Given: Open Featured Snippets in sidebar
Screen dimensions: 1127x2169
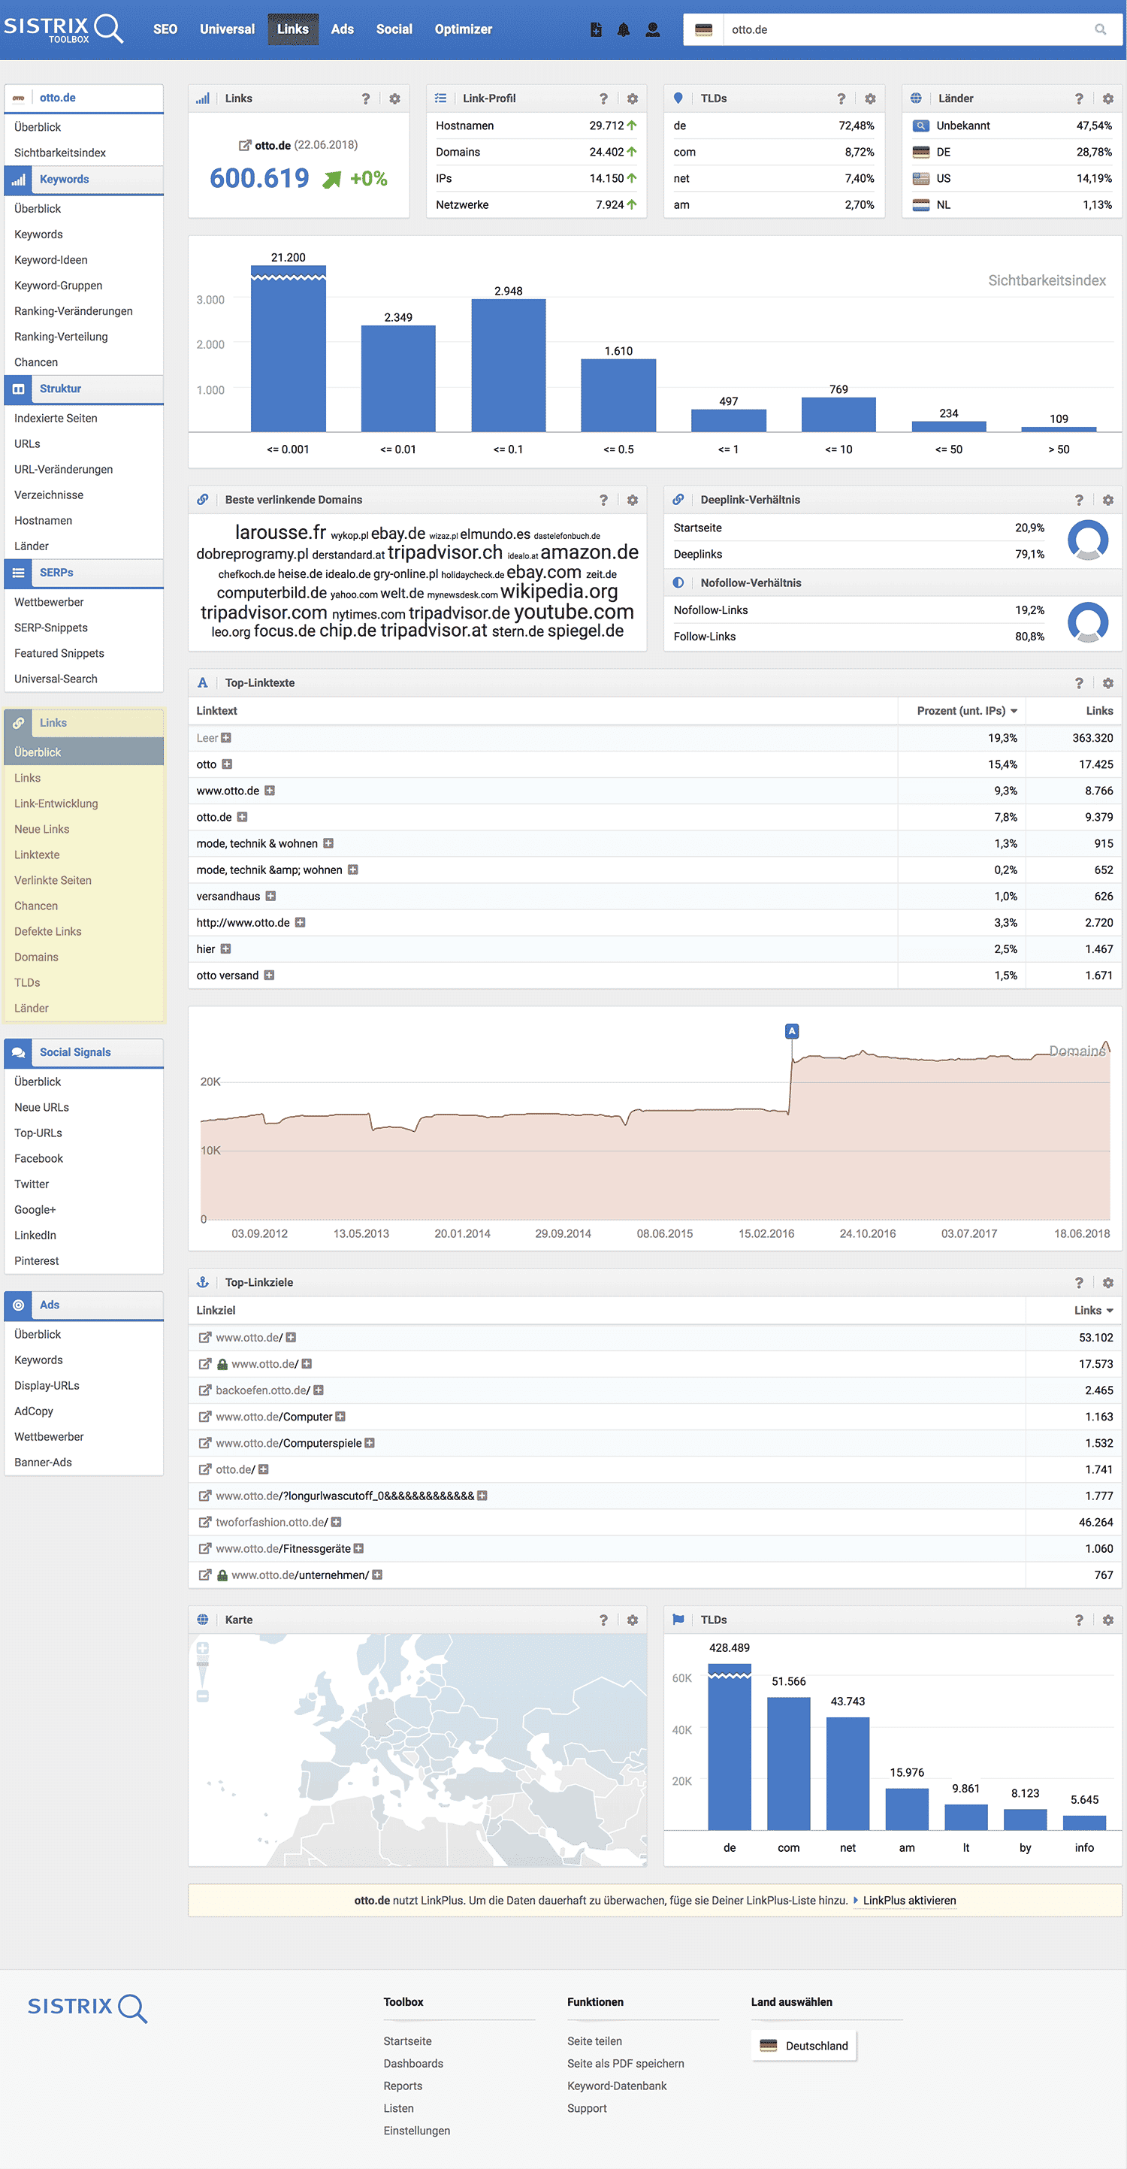Looking at the screenshot, I should [x=59, y=653].
